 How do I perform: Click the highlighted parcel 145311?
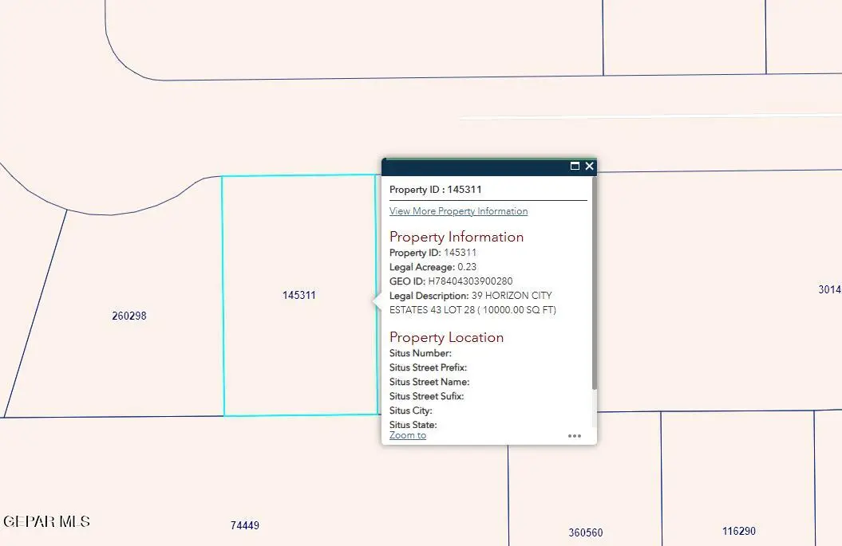[299, 295]
